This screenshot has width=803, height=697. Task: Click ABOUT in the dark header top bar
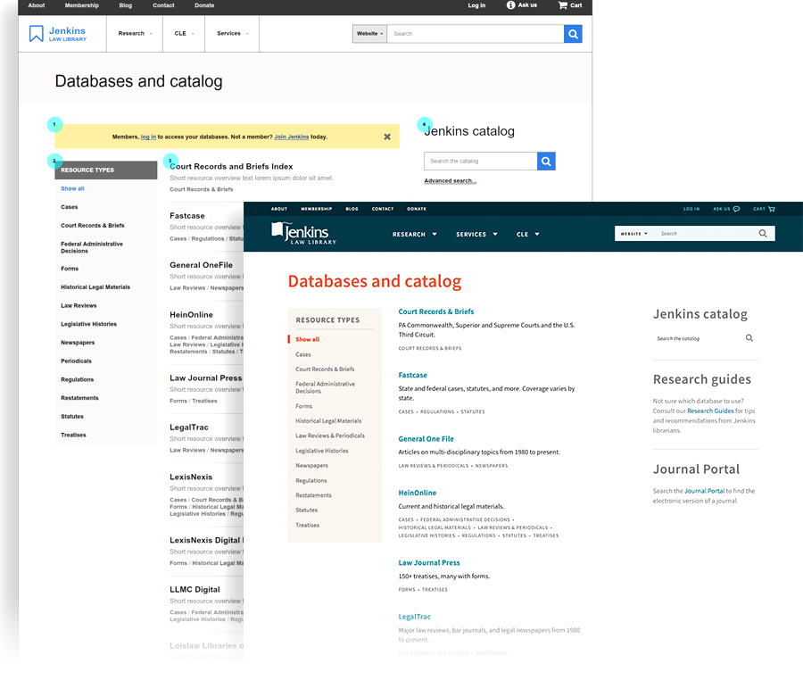(279, 209)
